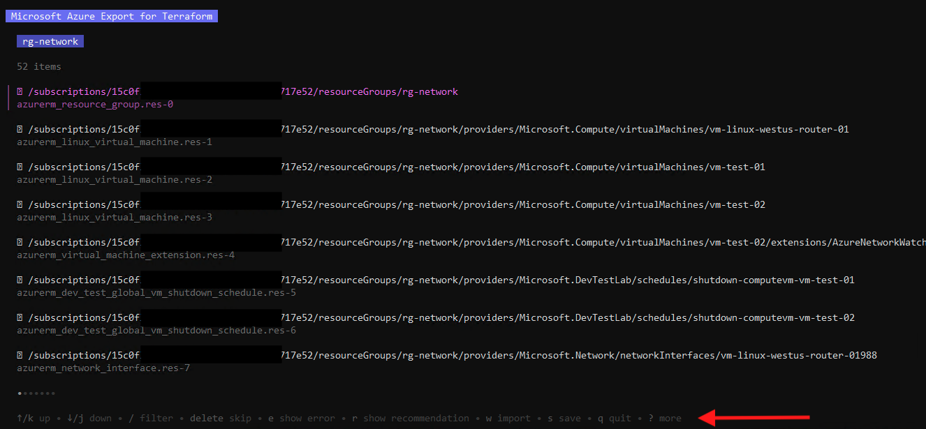Click the ↓/j down hint

[89, 419]
